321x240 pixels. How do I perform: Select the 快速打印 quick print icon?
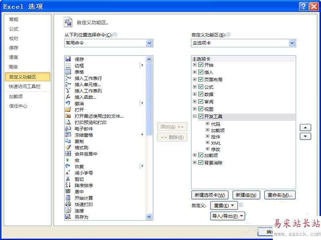point(68,204)
